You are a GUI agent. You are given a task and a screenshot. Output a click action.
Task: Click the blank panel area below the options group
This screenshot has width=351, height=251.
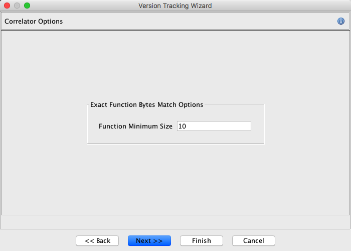click(175, 181)
